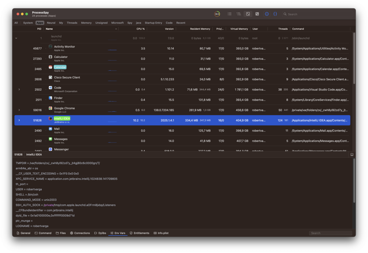Expand the Google Chrome process children
This screenshot has width=368, height=253.
coord(19,110)
